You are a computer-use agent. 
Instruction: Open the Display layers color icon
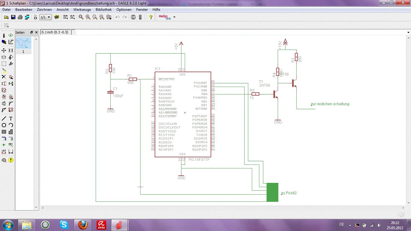[x=4, y=42]
